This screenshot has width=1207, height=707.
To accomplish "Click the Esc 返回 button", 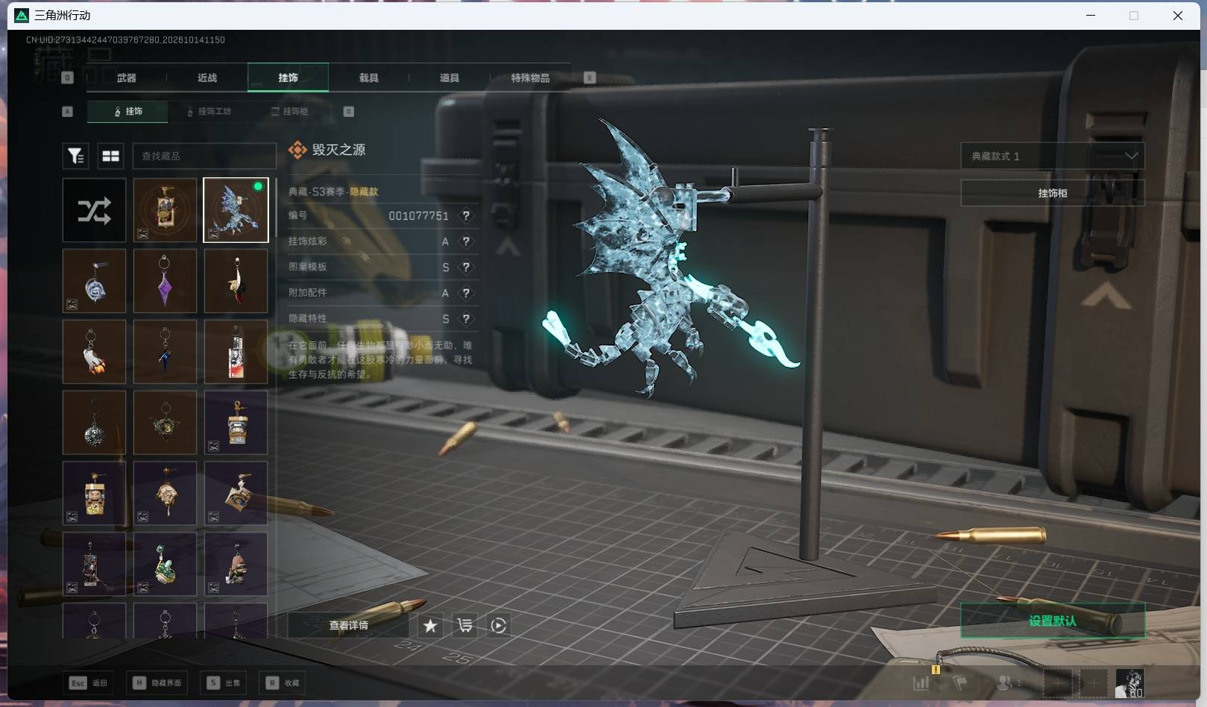I will [x=89, y=682].
